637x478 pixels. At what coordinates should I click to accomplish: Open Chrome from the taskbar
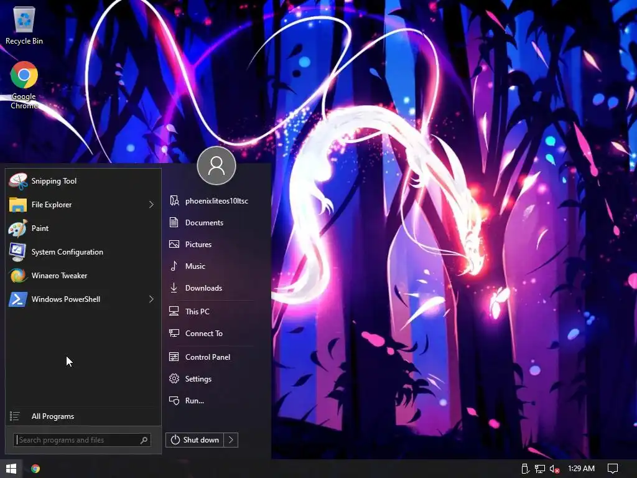point(35,469)
